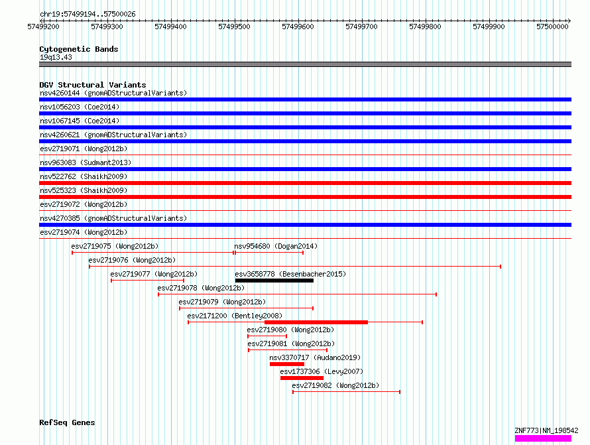
Task: Click nsv525323 (Shaikh2009) variant label
Action: [84, 190]
